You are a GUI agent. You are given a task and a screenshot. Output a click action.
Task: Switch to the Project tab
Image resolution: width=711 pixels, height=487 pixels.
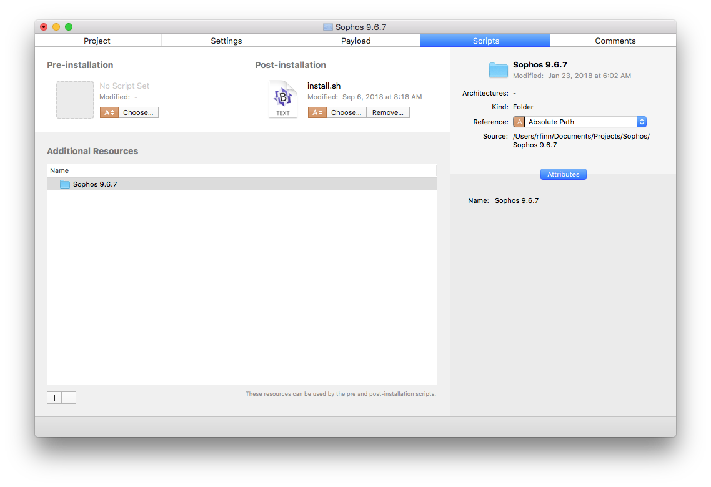click(97, 41)
